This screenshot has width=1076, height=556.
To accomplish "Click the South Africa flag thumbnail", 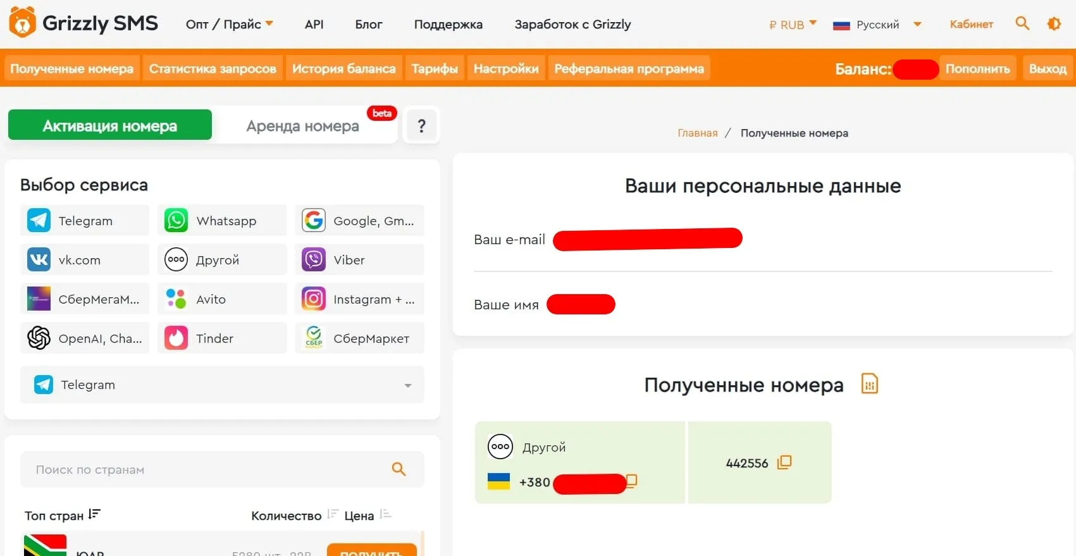I will pyautogui.click(x=45, y=545).
